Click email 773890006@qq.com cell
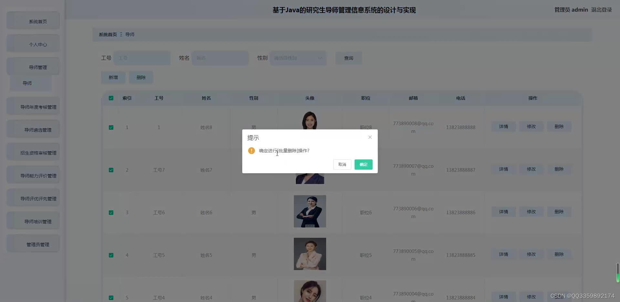 (x=413, y=213)
